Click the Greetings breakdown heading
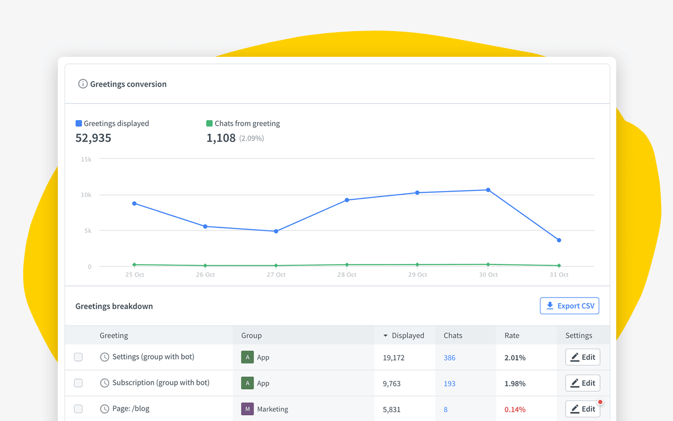Screen dimensions: 673x421 [114, 306]
